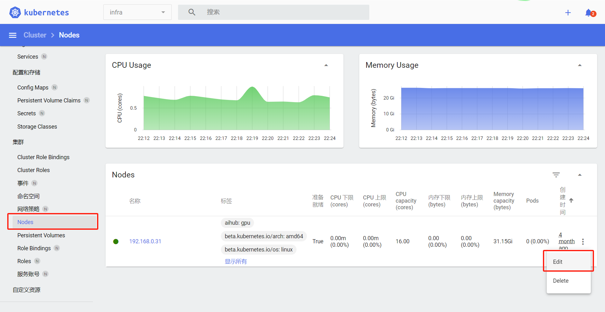Click the Nodes filter icon
This screenshot has height=312, width=605.
click(556, 175)
